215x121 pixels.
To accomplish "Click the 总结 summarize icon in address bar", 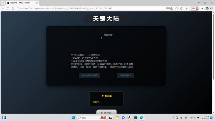I will [x=170, y=8].
